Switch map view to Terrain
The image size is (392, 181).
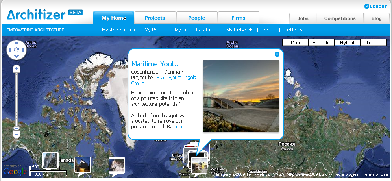[374, 42]
